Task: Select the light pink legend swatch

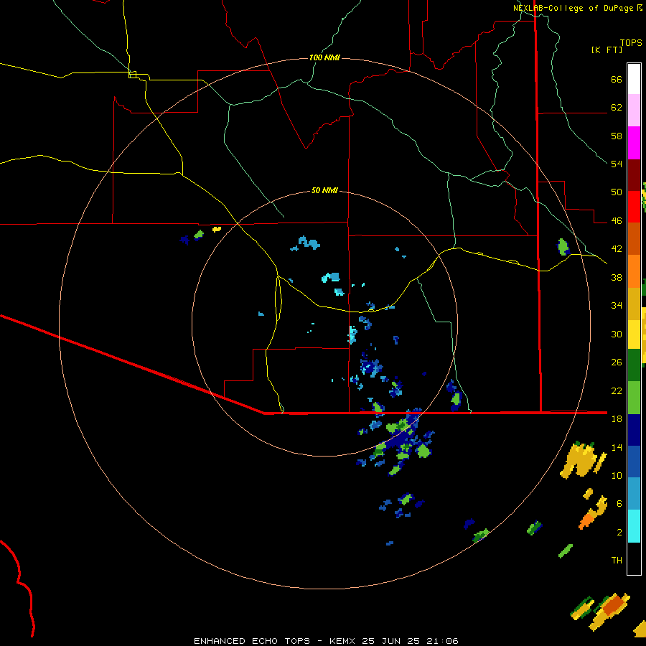Action: tap(634, 110)
